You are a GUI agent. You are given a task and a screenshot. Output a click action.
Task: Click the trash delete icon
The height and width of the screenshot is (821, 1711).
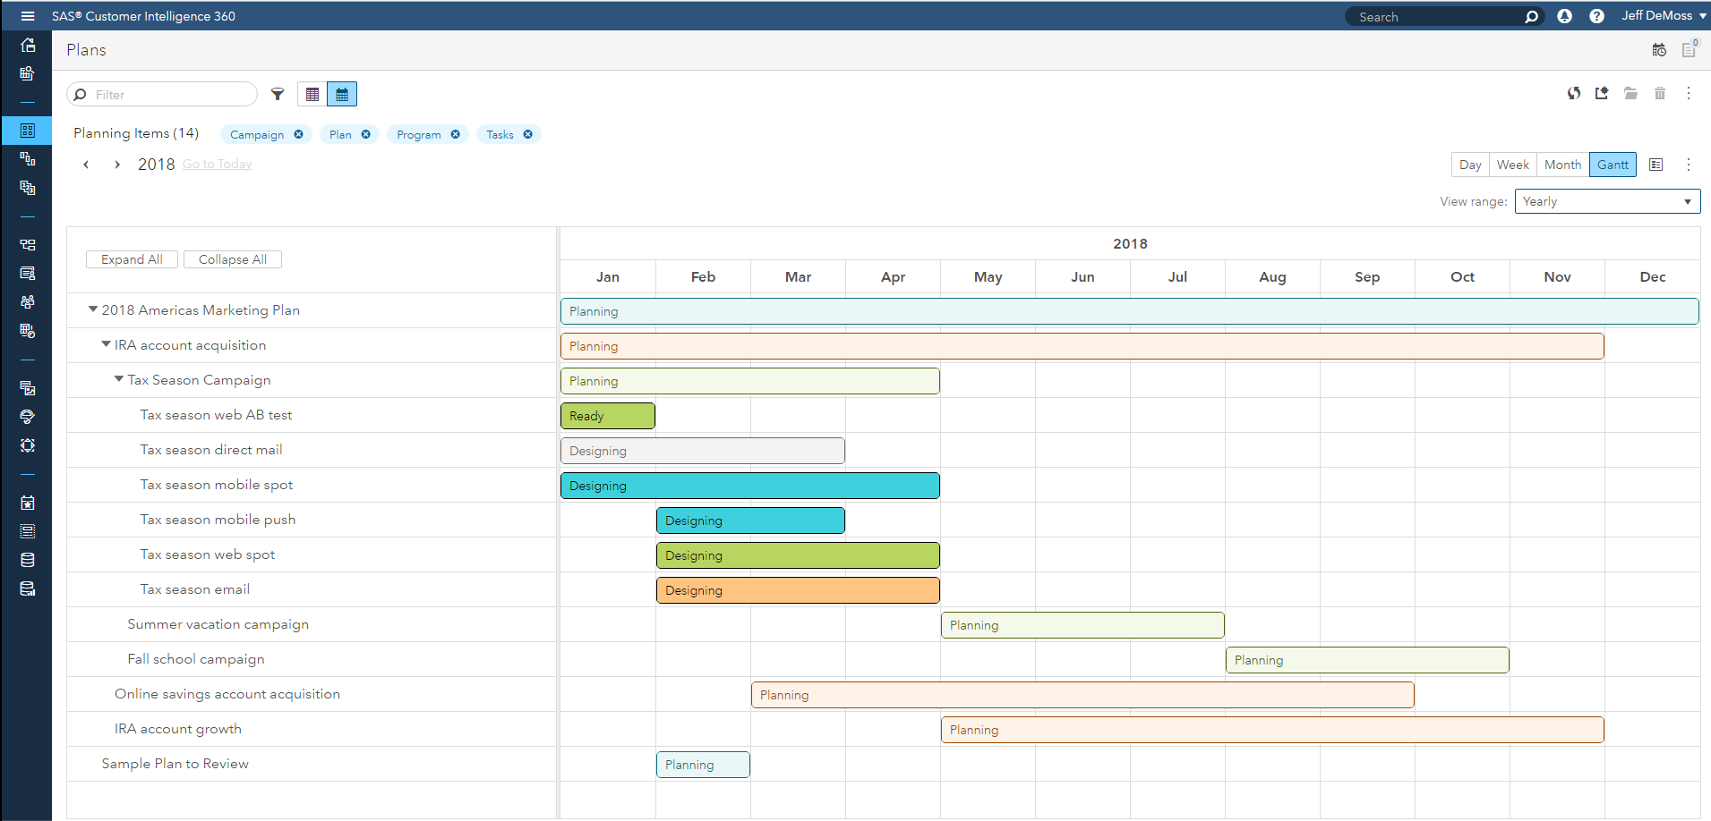(x=1659, y=93)
